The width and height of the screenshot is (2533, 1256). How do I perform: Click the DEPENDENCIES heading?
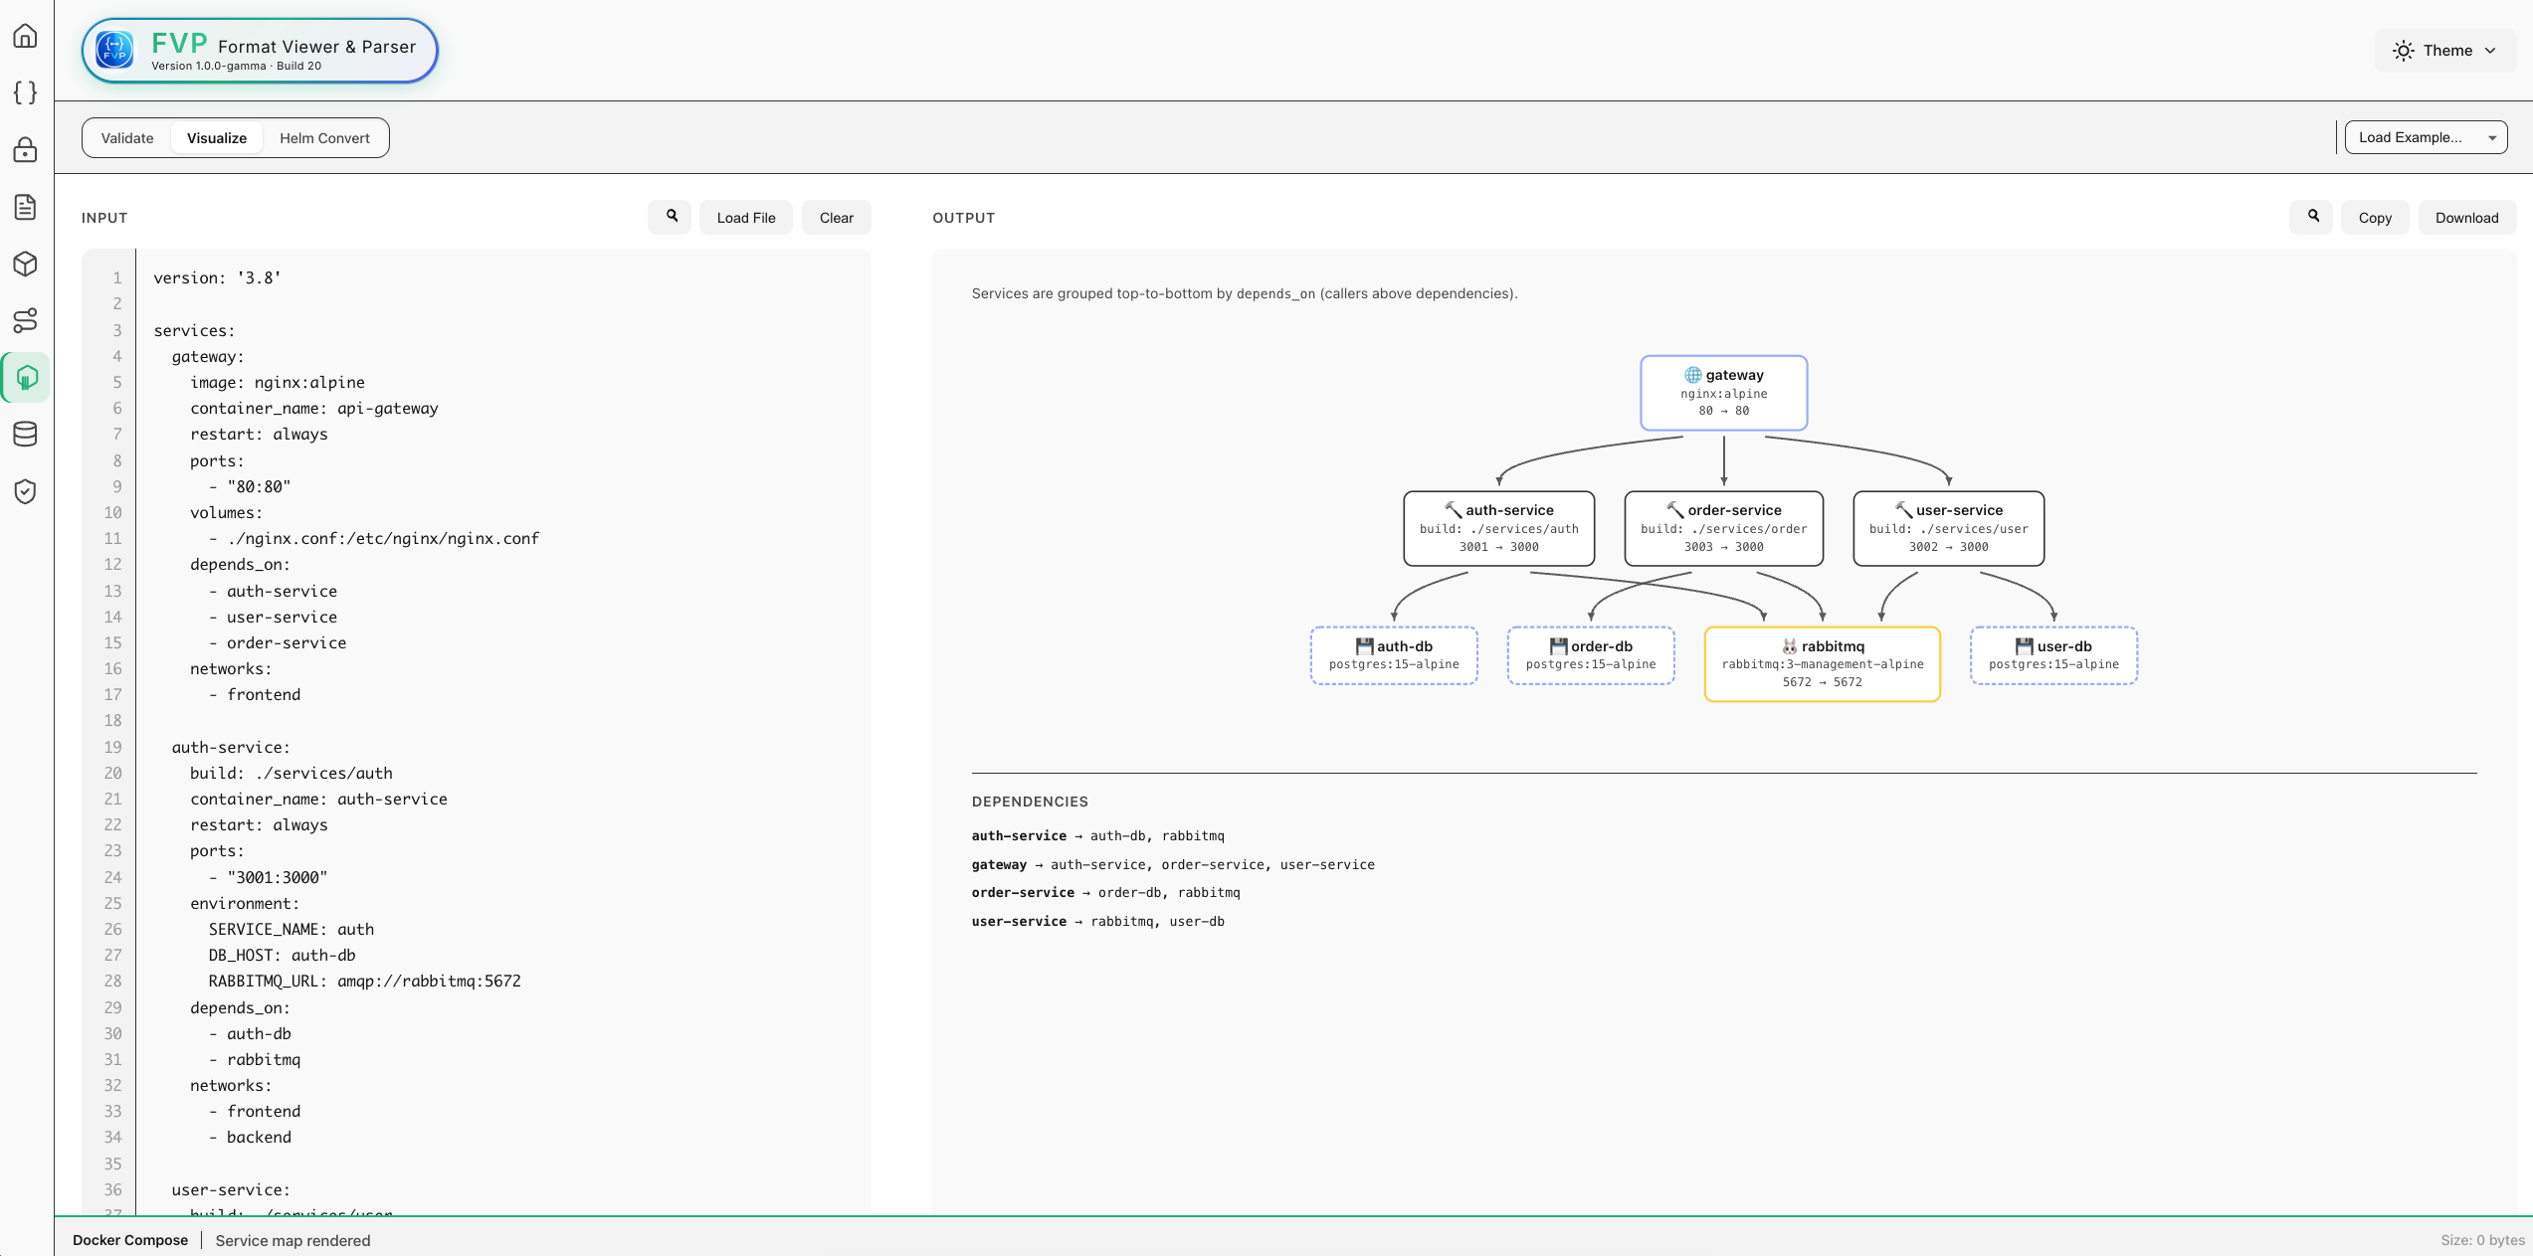tap(1031, 802)
